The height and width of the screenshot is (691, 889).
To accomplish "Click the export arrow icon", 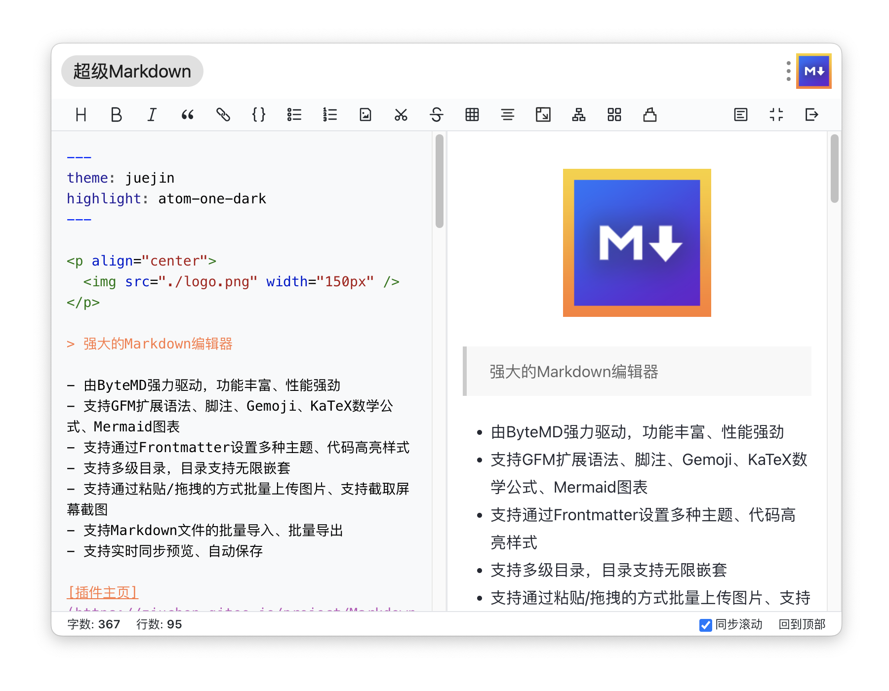I will (x=812, y=115).
